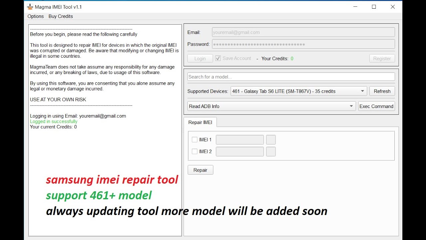426x240 pixels.
Task: Switch to the Repair IMEI tab
Action: [200, 122]
